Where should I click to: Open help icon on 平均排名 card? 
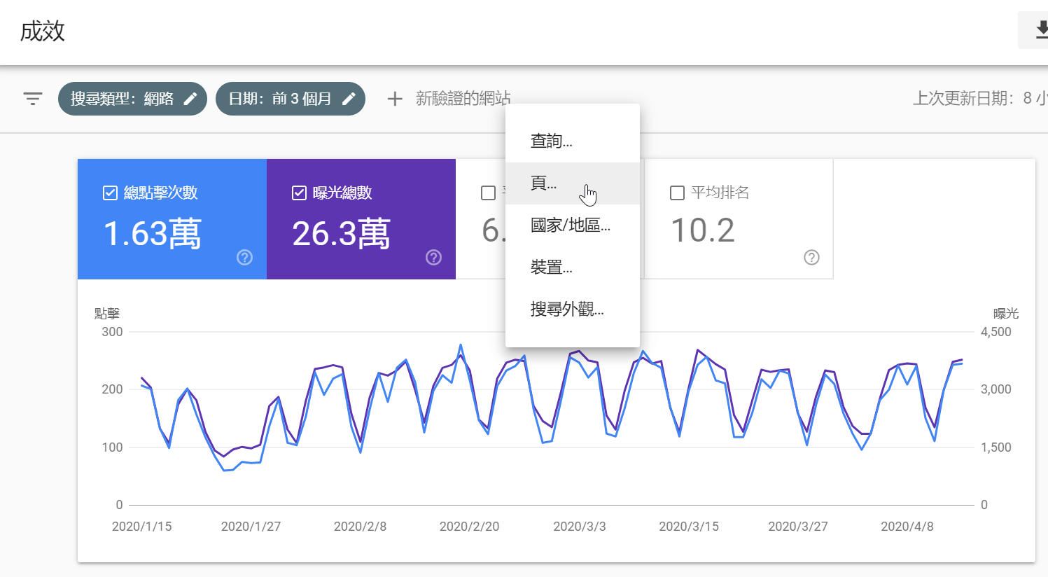(811, 258)
